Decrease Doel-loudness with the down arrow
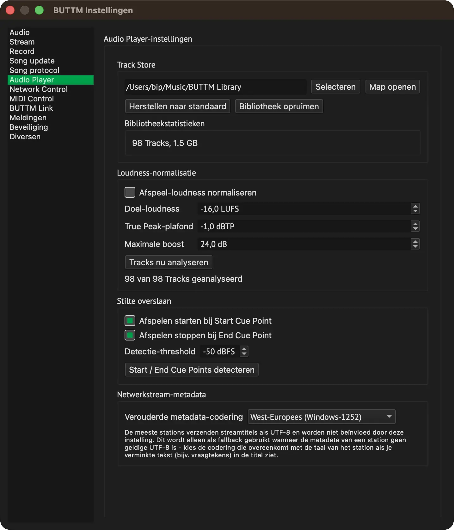This screenshot has width=454, height=530. (415, 212)
